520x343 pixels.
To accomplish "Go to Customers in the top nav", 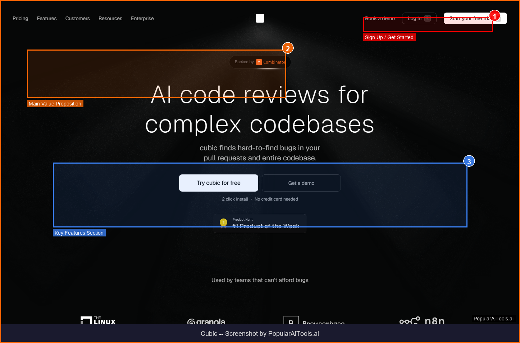I will coord(77,18).
